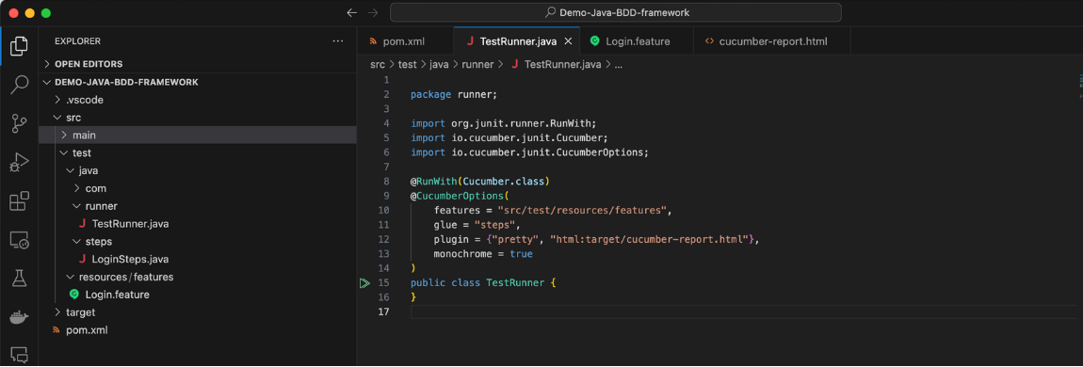Open LoginSteps.java in the file tree

tap(130, 260)
